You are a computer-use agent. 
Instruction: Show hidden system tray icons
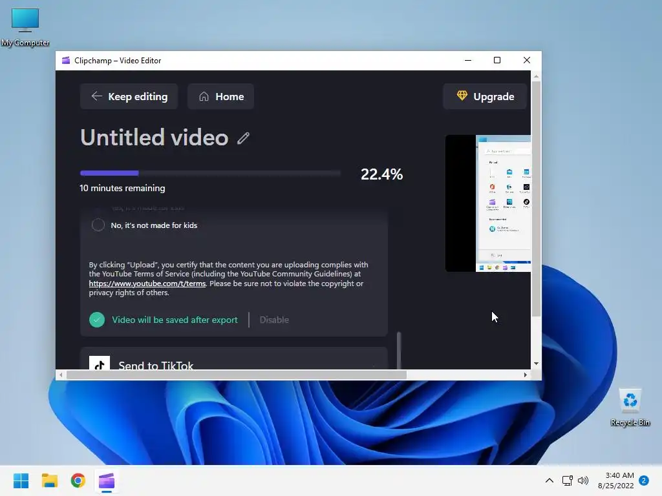[550, 480]
